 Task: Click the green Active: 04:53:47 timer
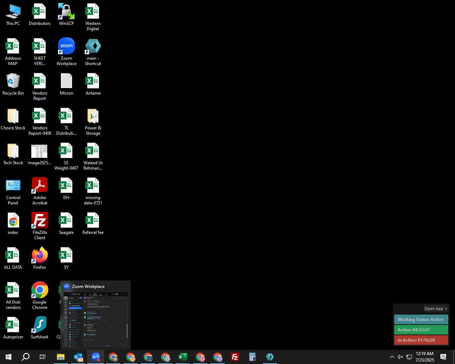[421, 330]
